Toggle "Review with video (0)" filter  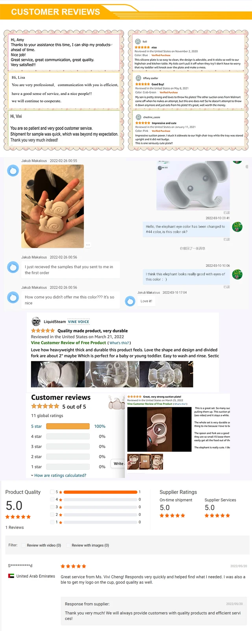click(x=41, y=545)
